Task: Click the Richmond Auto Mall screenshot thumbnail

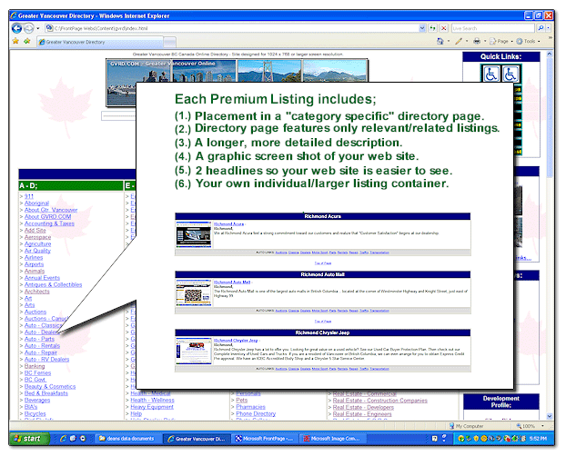Action: coord(193,291)
